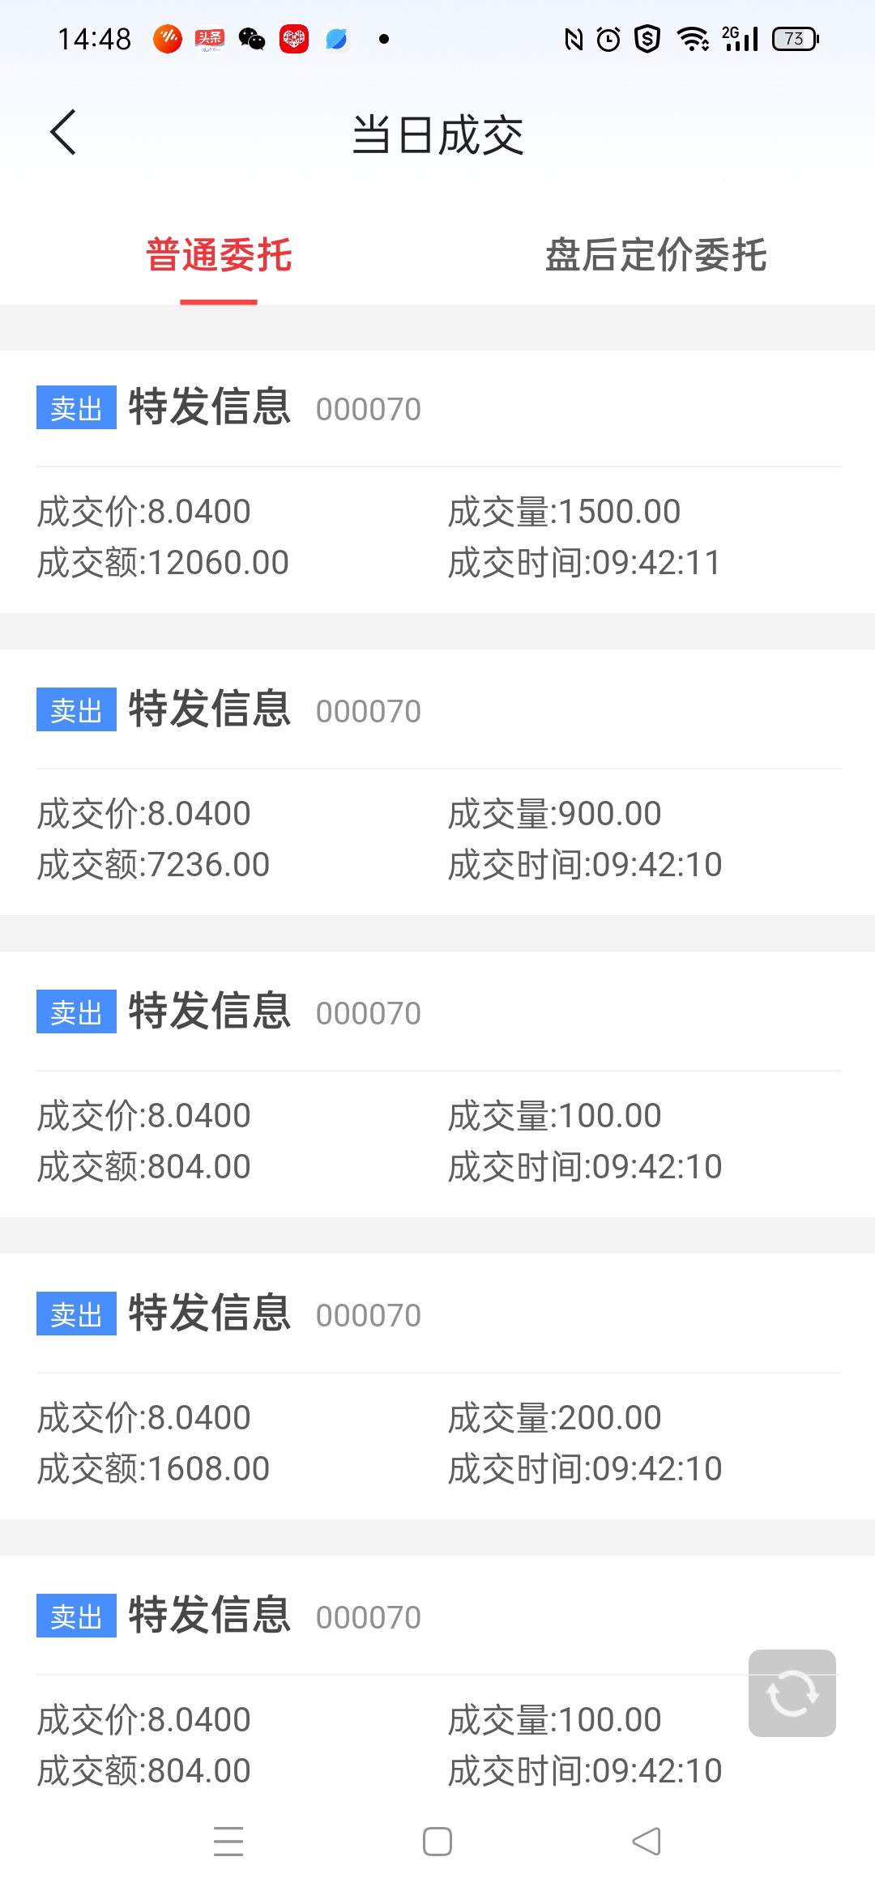The image size is (875, 1895).
Task: Switch to 盘后定价委托 tab
Action: pos(656,255)
